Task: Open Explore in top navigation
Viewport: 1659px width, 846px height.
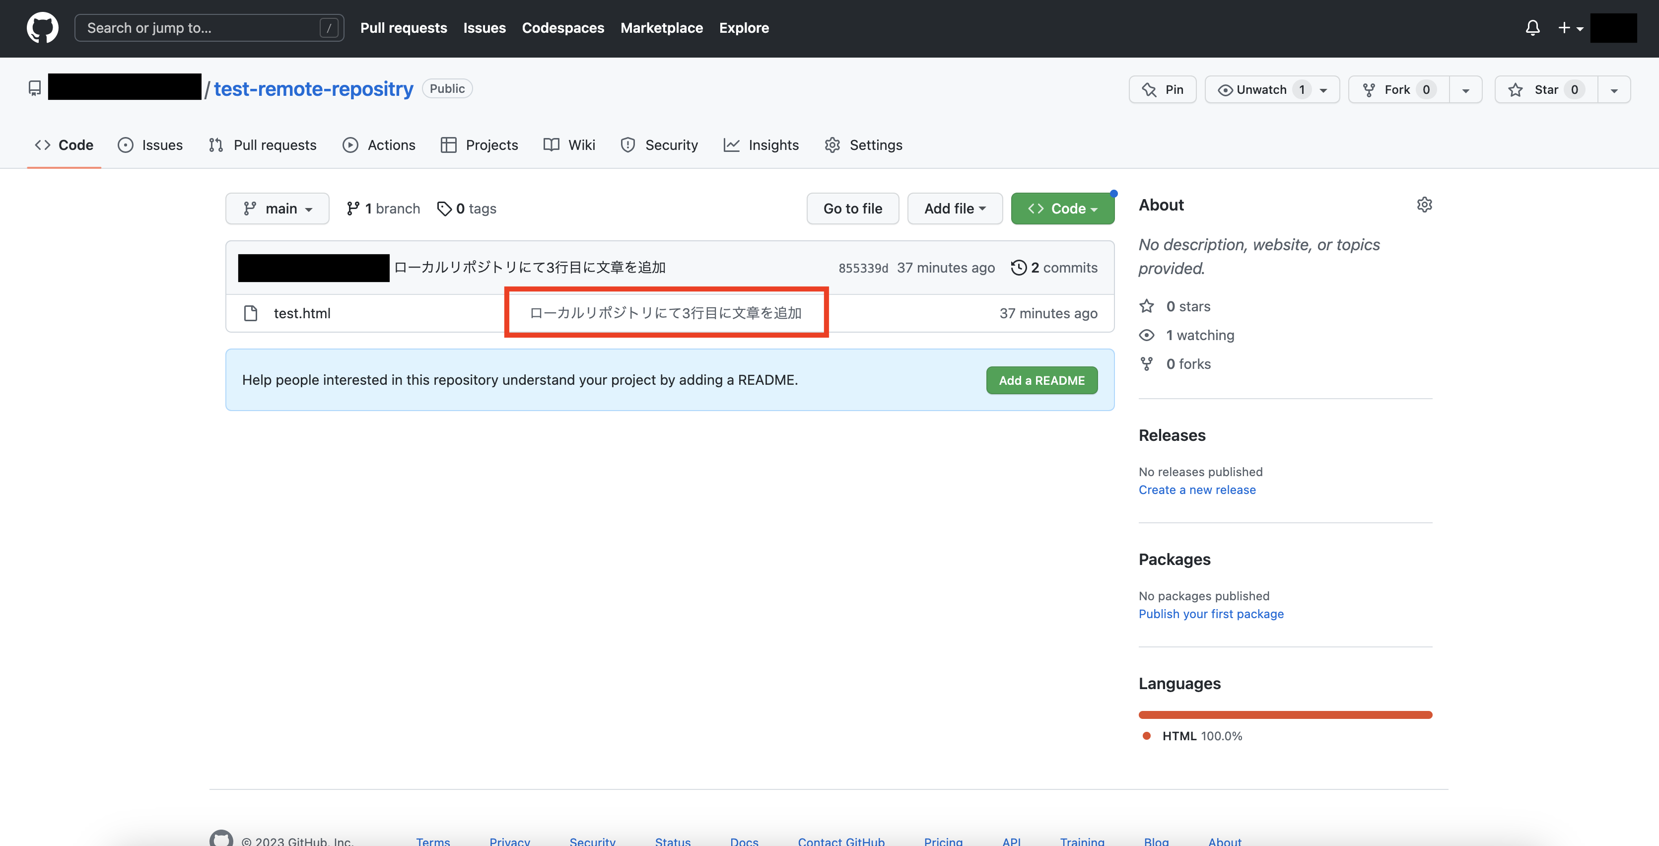Action: coord(744,28)
